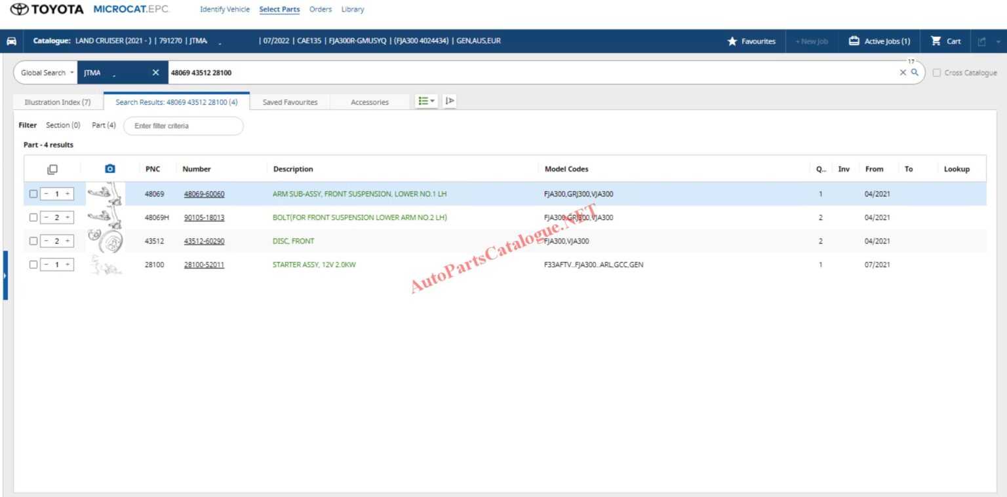
Task: Select checkbox for DISC, FRONT row
Action: 33,241
